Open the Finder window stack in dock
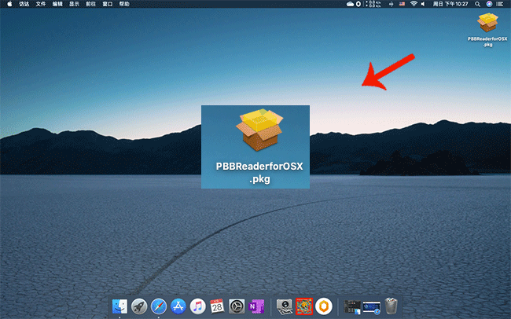This screenshot has width=511, height=319. click(x=352, y=307)
